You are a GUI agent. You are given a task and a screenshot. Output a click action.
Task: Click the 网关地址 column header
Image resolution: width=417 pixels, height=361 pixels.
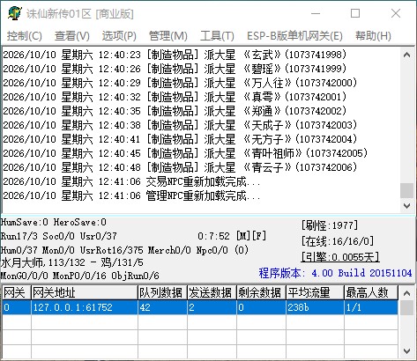[x=85, y=292]
